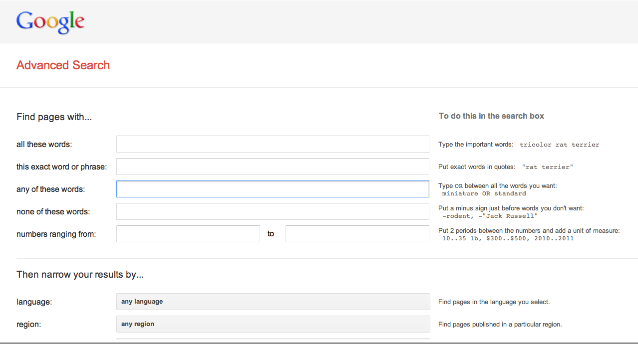This screenshot has width=638, height=344.
Task: Click the "Find pages with..." heading
Action: [54, 117]
